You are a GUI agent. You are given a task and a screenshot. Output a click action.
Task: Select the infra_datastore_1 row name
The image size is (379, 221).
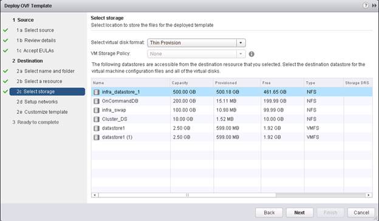tap(121, 92)
